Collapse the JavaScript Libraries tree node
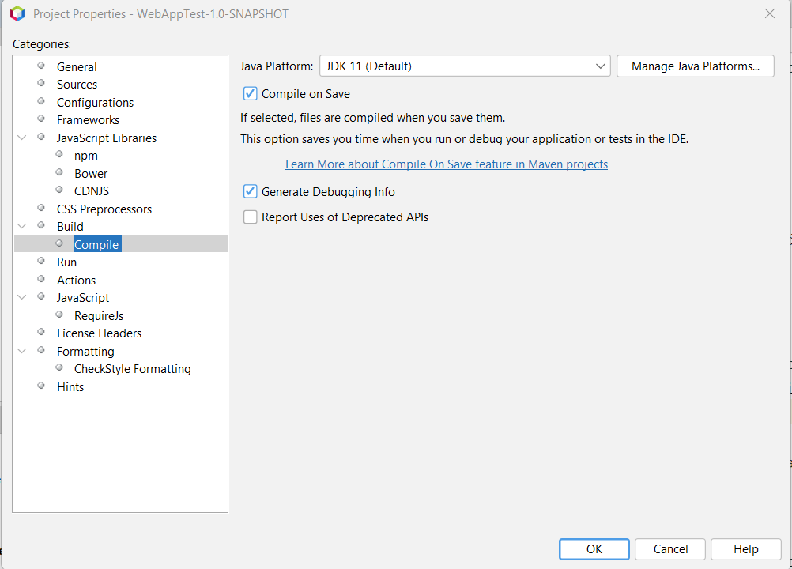The height and width of the screenshot is (569, 792). 21,136
